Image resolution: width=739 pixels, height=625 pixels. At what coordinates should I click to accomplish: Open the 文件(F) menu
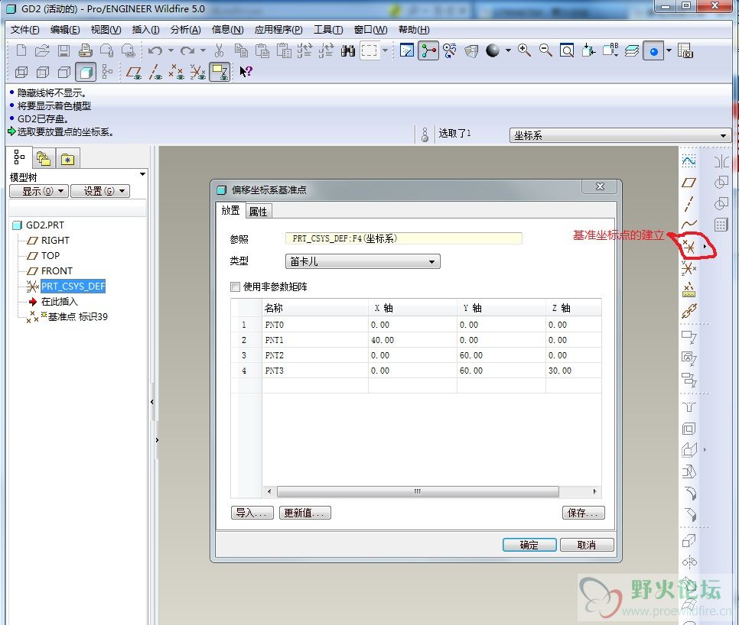[25, 30]
